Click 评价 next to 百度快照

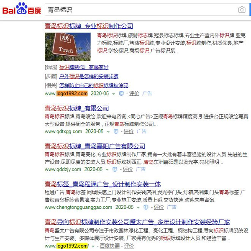tap(129, 246)
